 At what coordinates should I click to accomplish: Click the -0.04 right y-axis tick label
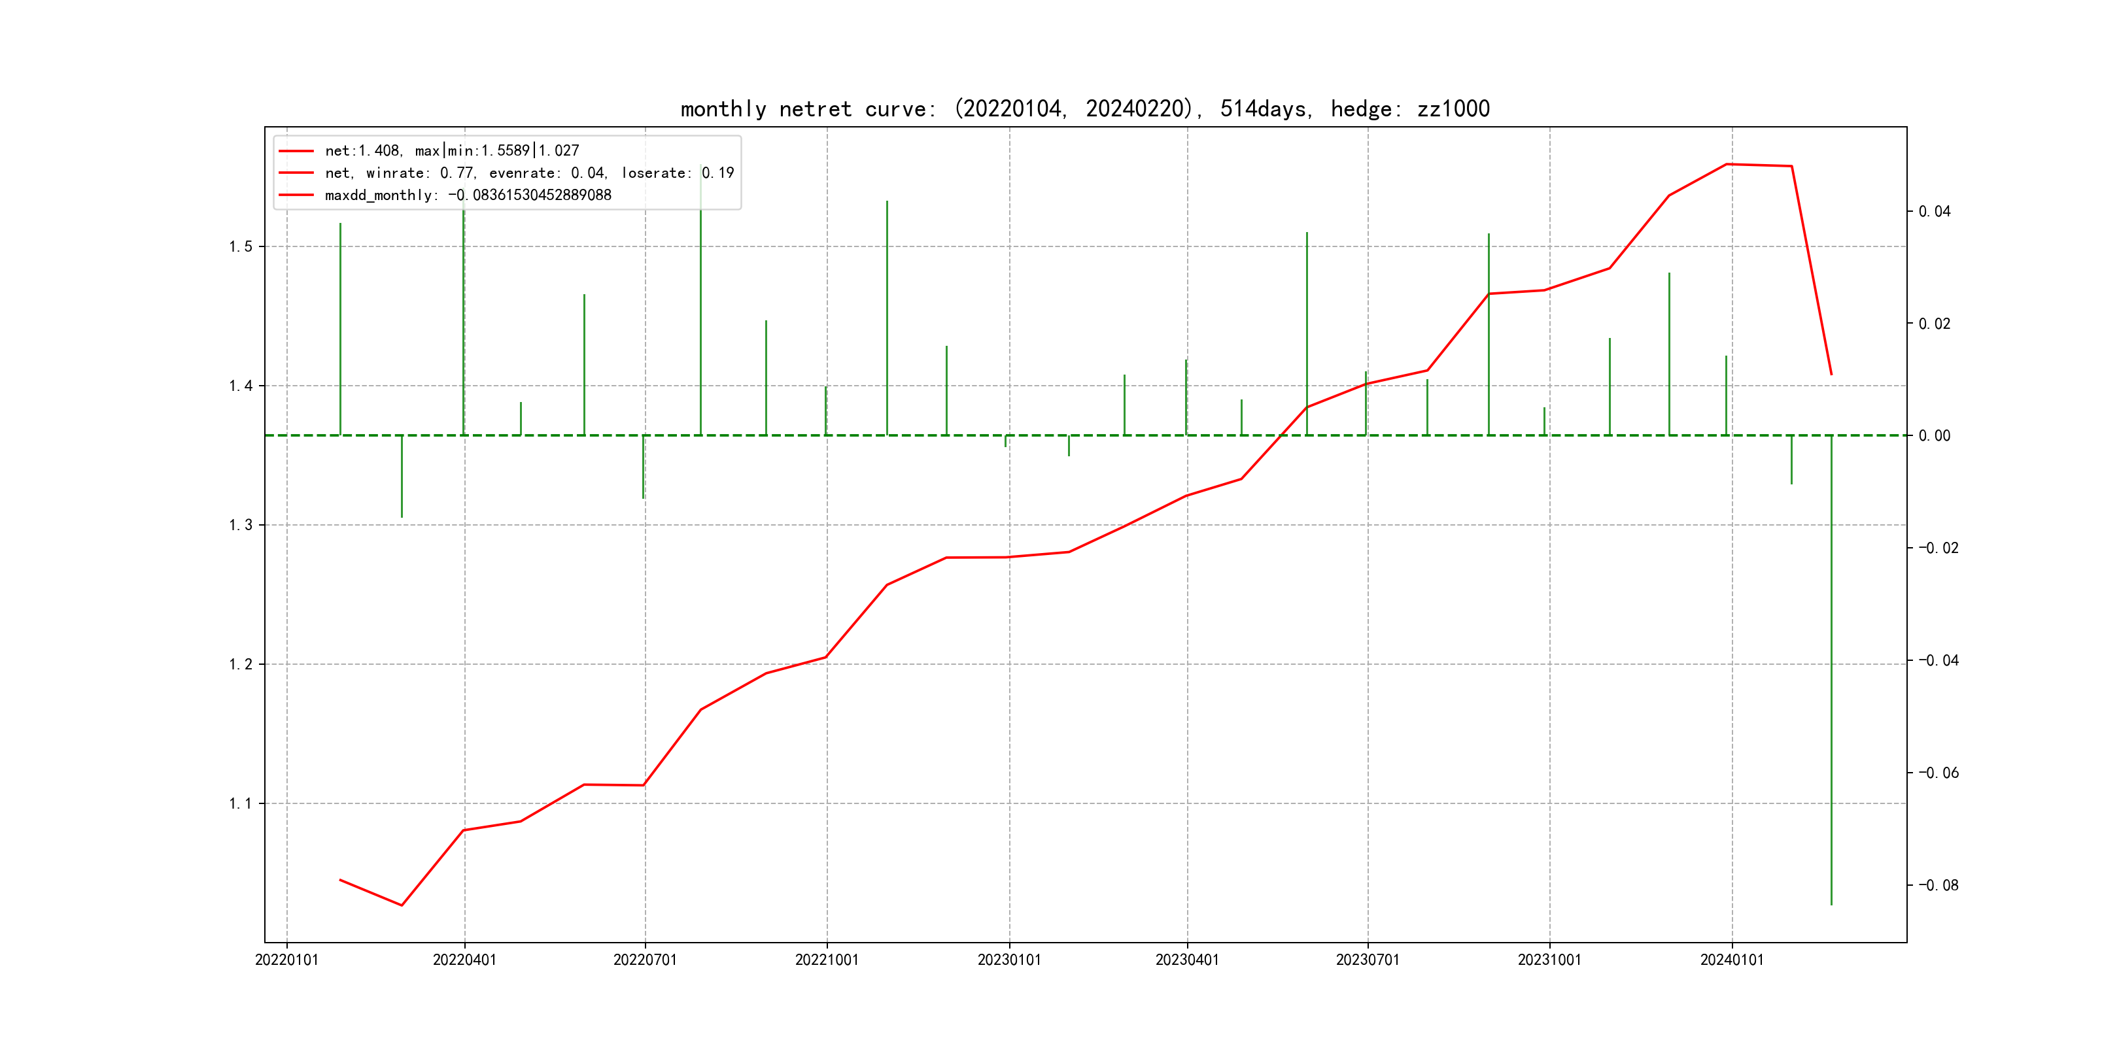click(1938, 660)
